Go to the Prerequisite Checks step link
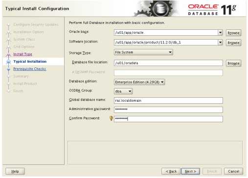 pyautogui.click(x=30, y=69)
